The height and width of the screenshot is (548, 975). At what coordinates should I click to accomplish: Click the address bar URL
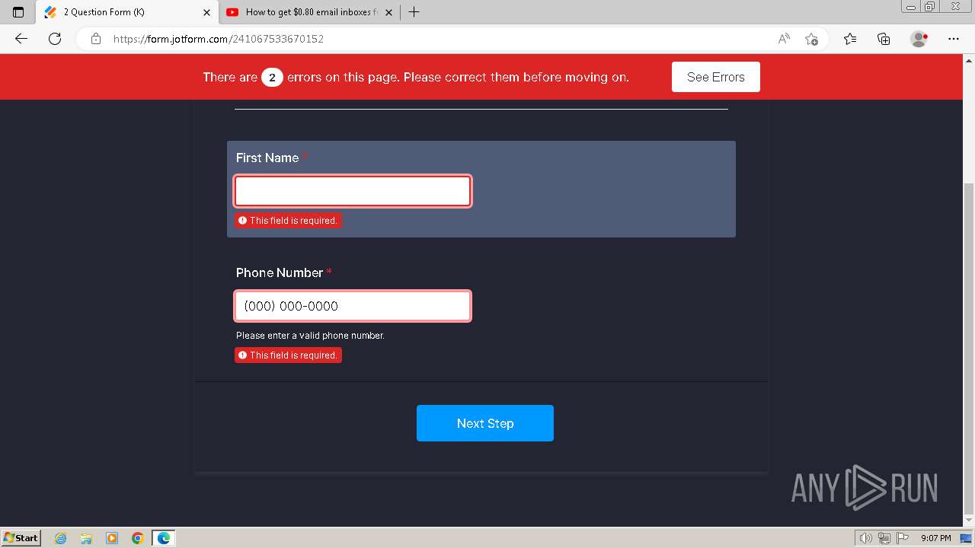(x=219, y=39)
